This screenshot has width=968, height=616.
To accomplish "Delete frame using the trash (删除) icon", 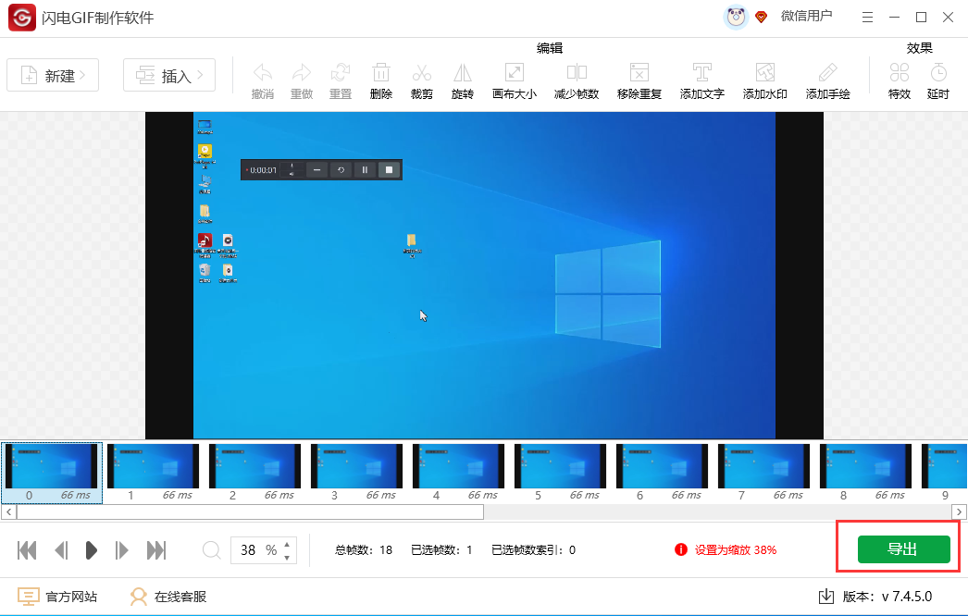I will point(380,73).
